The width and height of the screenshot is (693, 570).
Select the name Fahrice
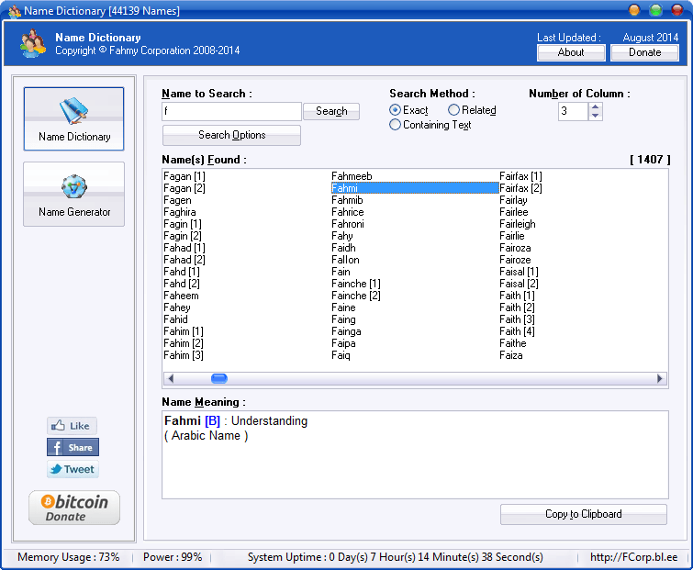click(x=347, y=212)
